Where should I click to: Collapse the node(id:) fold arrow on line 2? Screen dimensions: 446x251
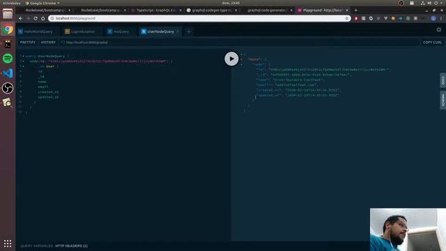(23, 61)
